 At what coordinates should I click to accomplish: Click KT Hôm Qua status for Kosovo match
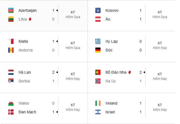pos(160,15)
